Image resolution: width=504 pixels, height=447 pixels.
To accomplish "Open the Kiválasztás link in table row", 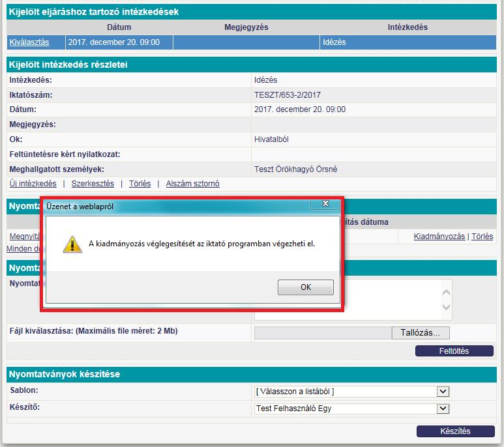I will [x=29, y=42].
